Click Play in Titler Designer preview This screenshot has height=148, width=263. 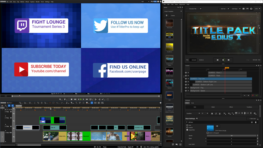pos(223,60)
